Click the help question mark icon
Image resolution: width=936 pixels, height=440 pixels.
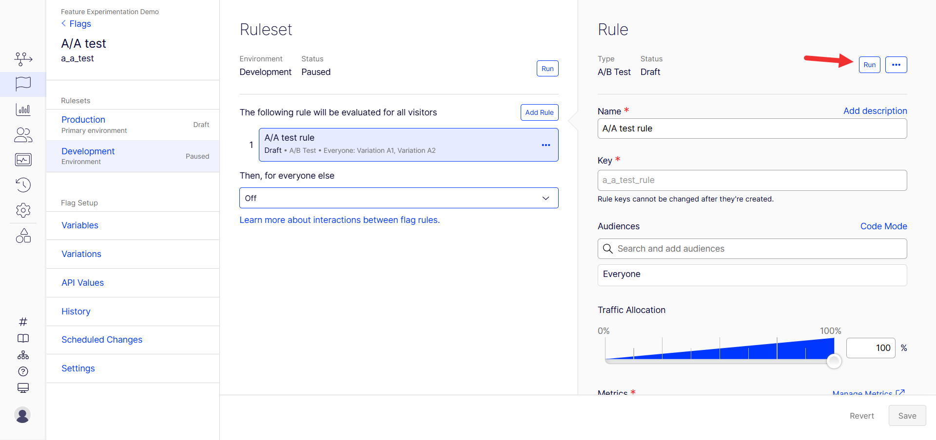(x=23, y=371)
